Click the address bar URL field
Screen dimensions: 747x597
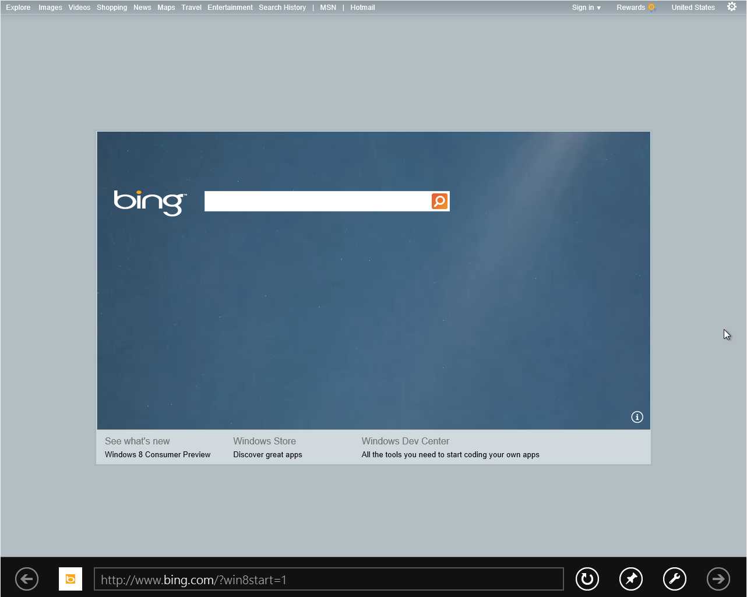[329, 580]
